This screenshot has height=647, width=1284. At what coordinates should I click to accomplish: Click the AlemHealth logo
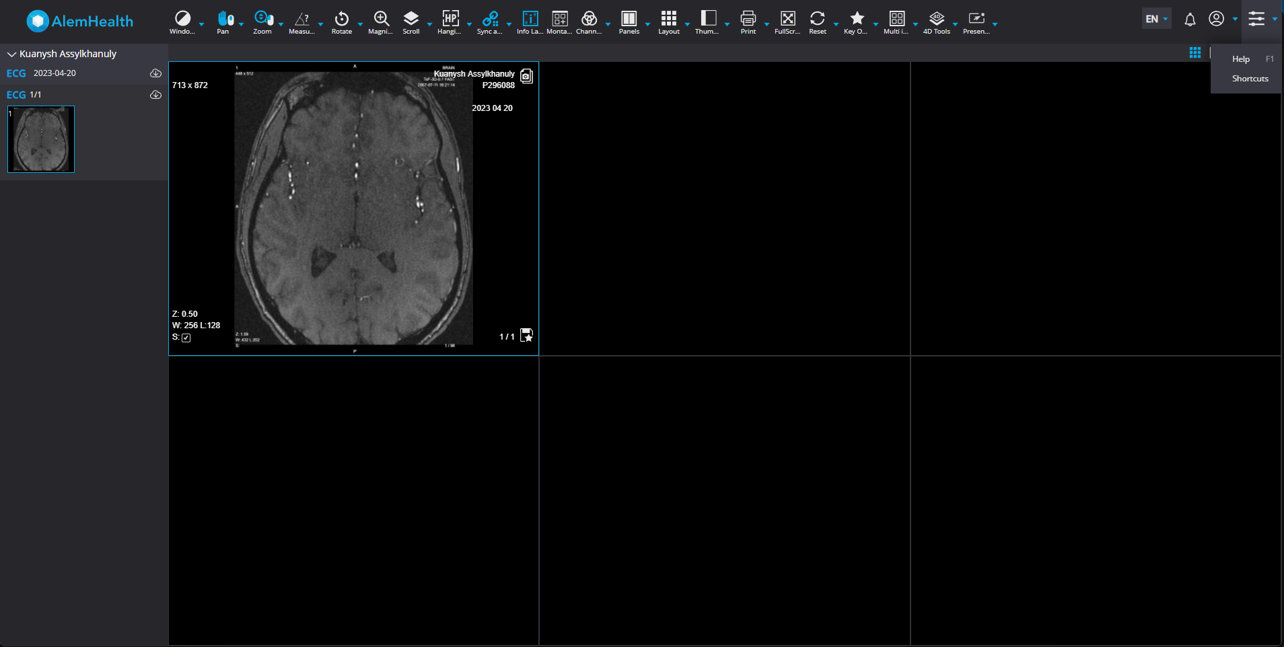[80, 21]
